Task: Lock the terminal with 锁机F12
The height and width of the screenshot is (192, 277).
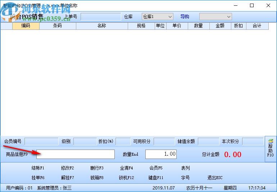Action: click(x=126, y=178)
